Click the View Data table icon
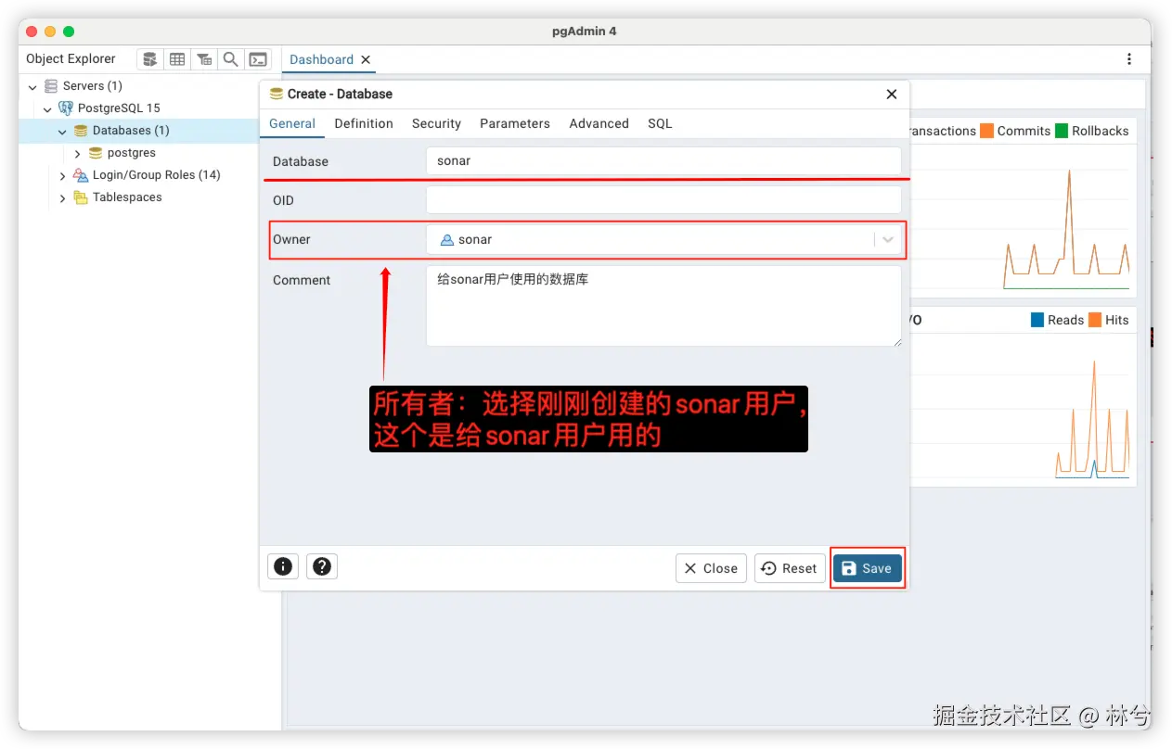1172x749 pixels. pyautogui.click(x=177, y=59)
